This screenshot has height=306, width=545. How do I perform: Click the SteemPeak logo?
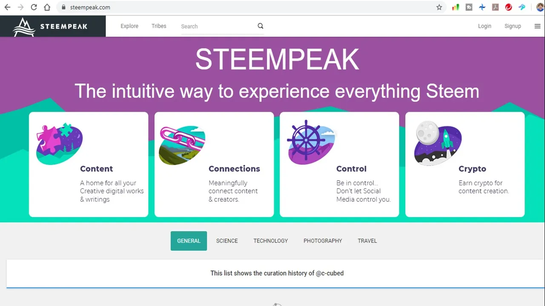tap(50, 26)
